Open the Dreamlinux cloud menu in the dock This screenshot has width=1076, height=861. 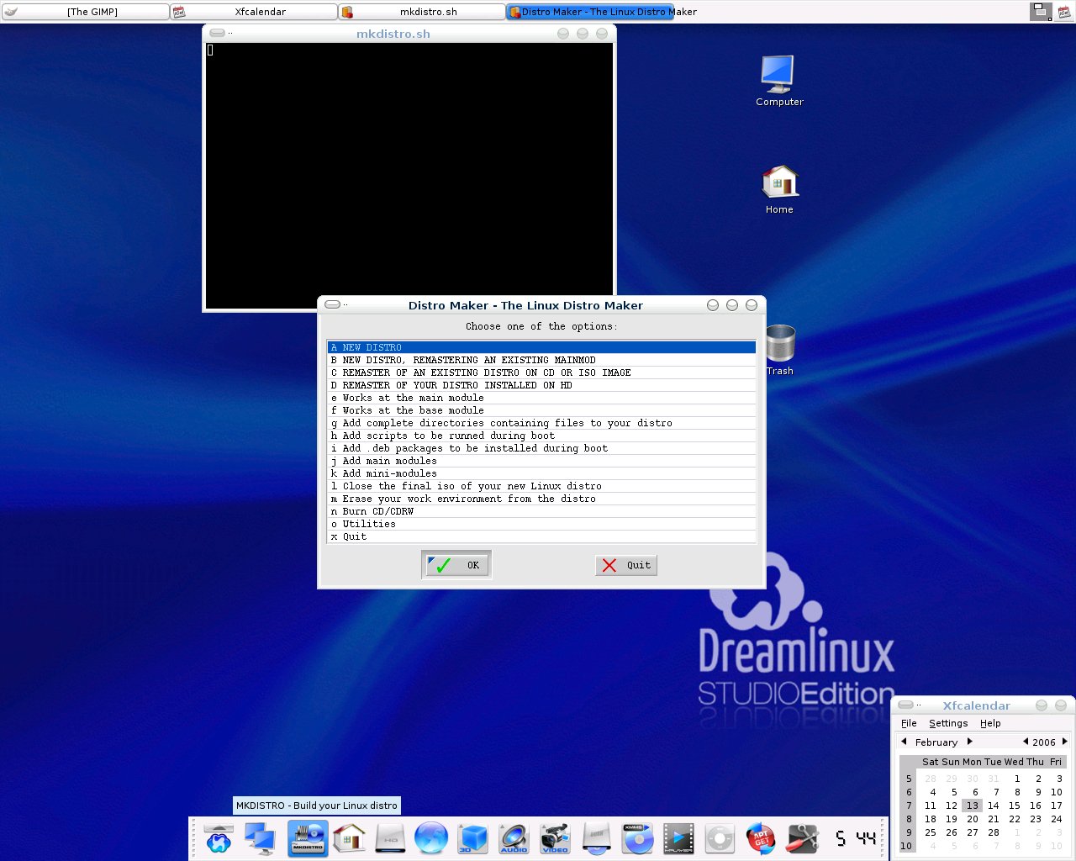pos(219,838)
